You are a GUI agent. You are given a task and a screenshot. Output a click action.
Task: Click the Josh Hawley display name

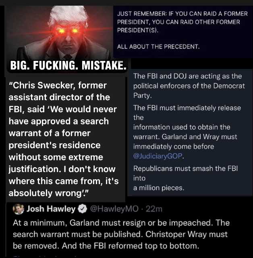point(51,209)
